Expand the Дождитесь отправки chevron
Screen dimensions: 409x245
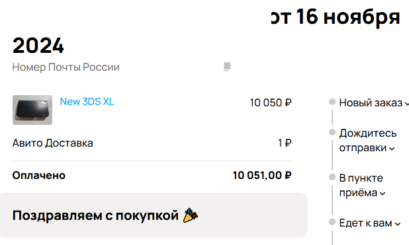point(392,149)
